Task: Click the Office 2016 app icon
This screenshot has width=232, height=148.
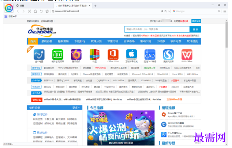Action: point(113,54)
